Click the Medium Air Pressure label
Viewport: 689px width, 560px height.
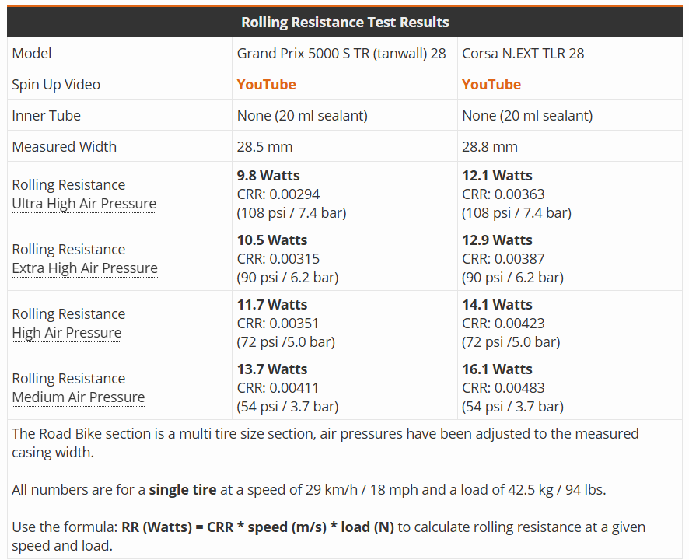[79, 397]
